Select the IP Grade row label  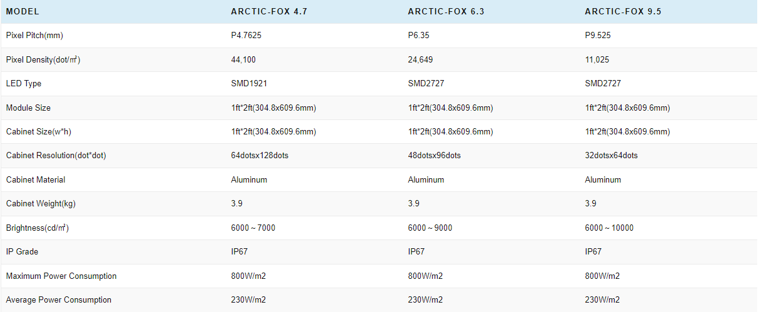pyautogui.click(x=22, y=251)
